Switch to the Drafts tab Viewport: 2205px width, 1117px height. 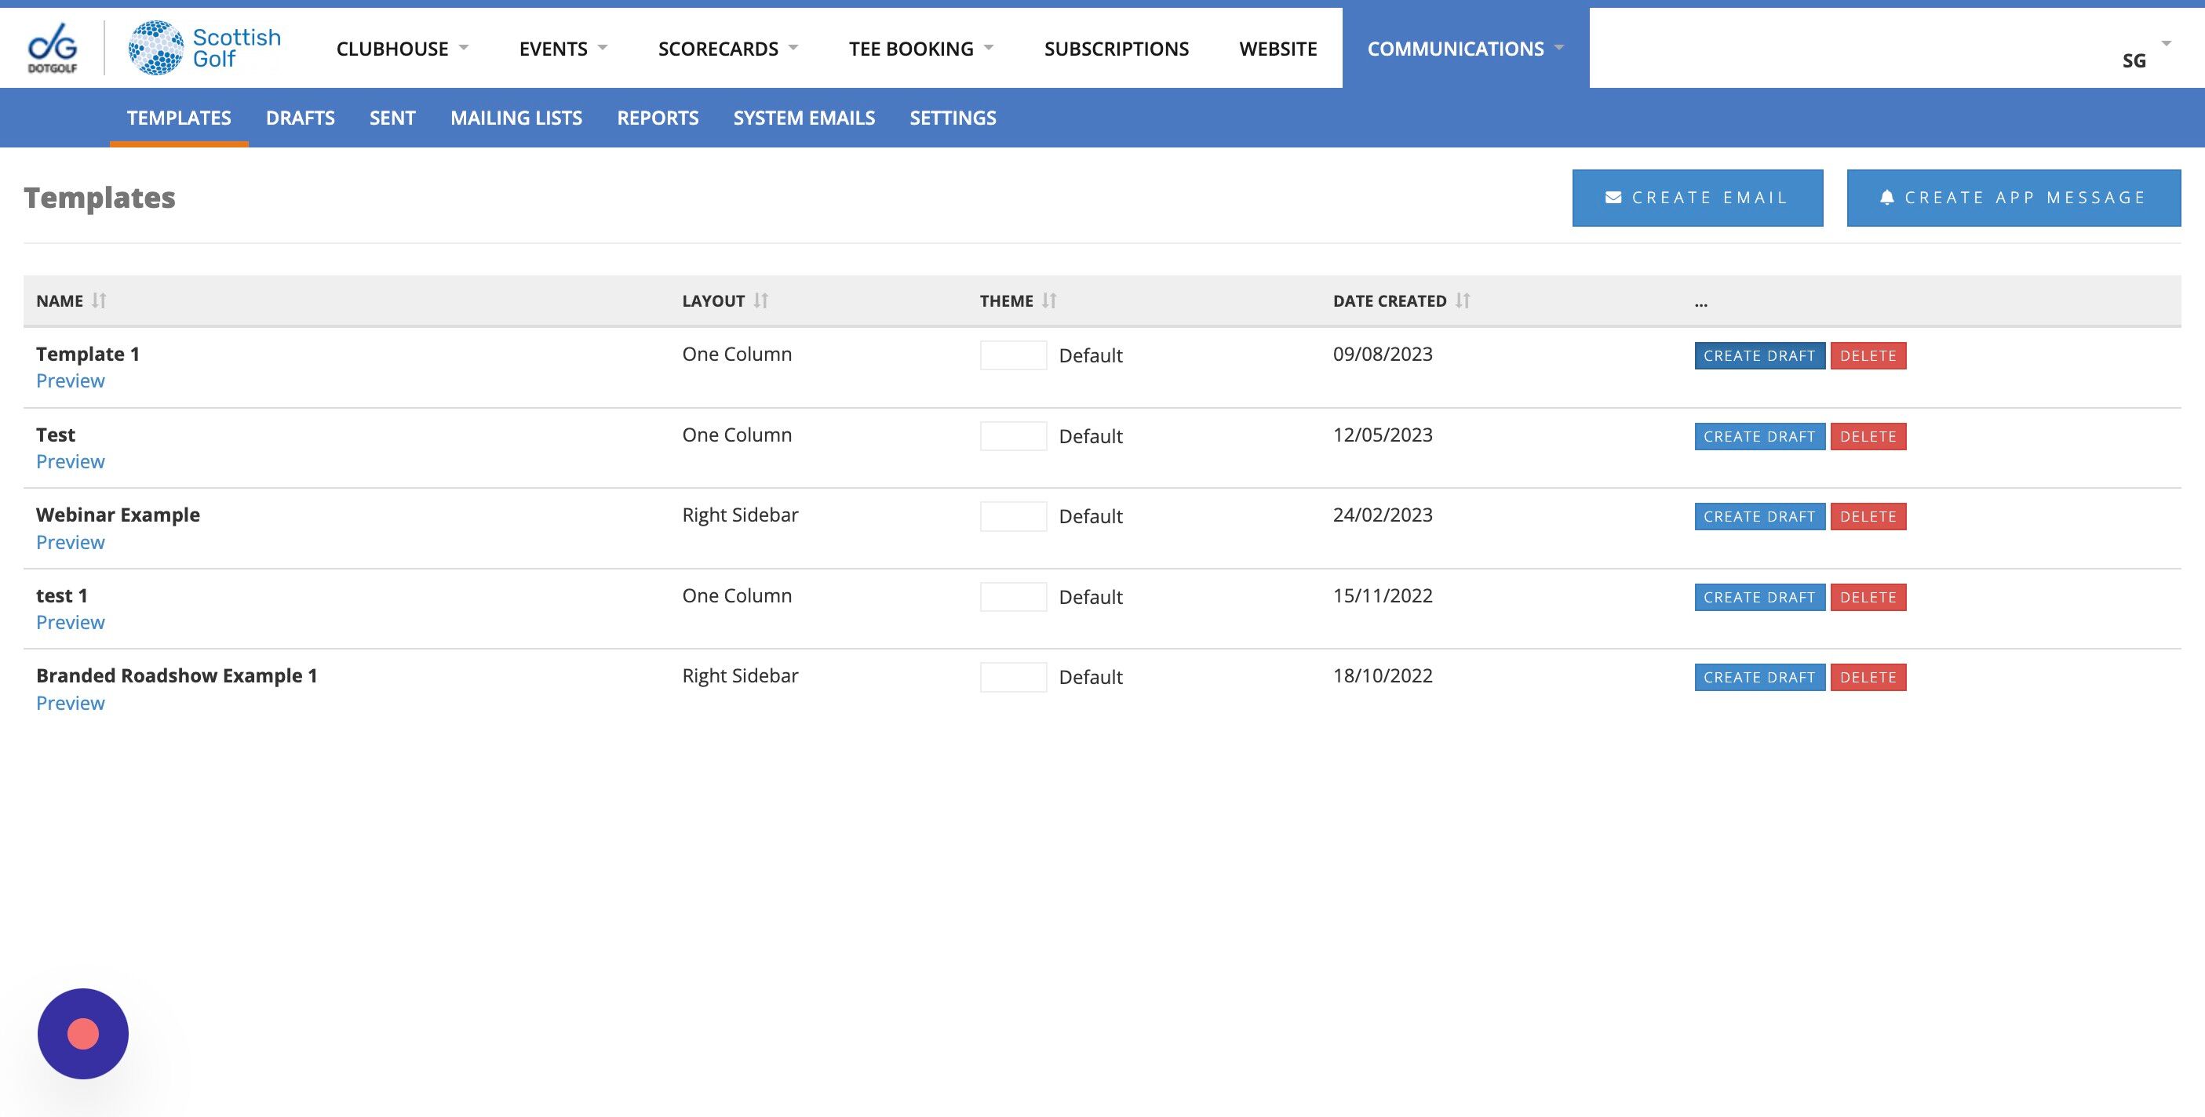point(300,117)
